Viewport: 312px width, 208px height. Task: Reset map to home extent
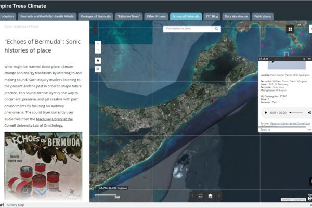pos(98,60)
